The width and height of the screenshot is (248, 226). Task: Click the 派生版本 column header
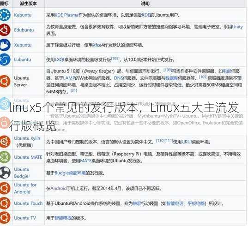tap(28, 4)
